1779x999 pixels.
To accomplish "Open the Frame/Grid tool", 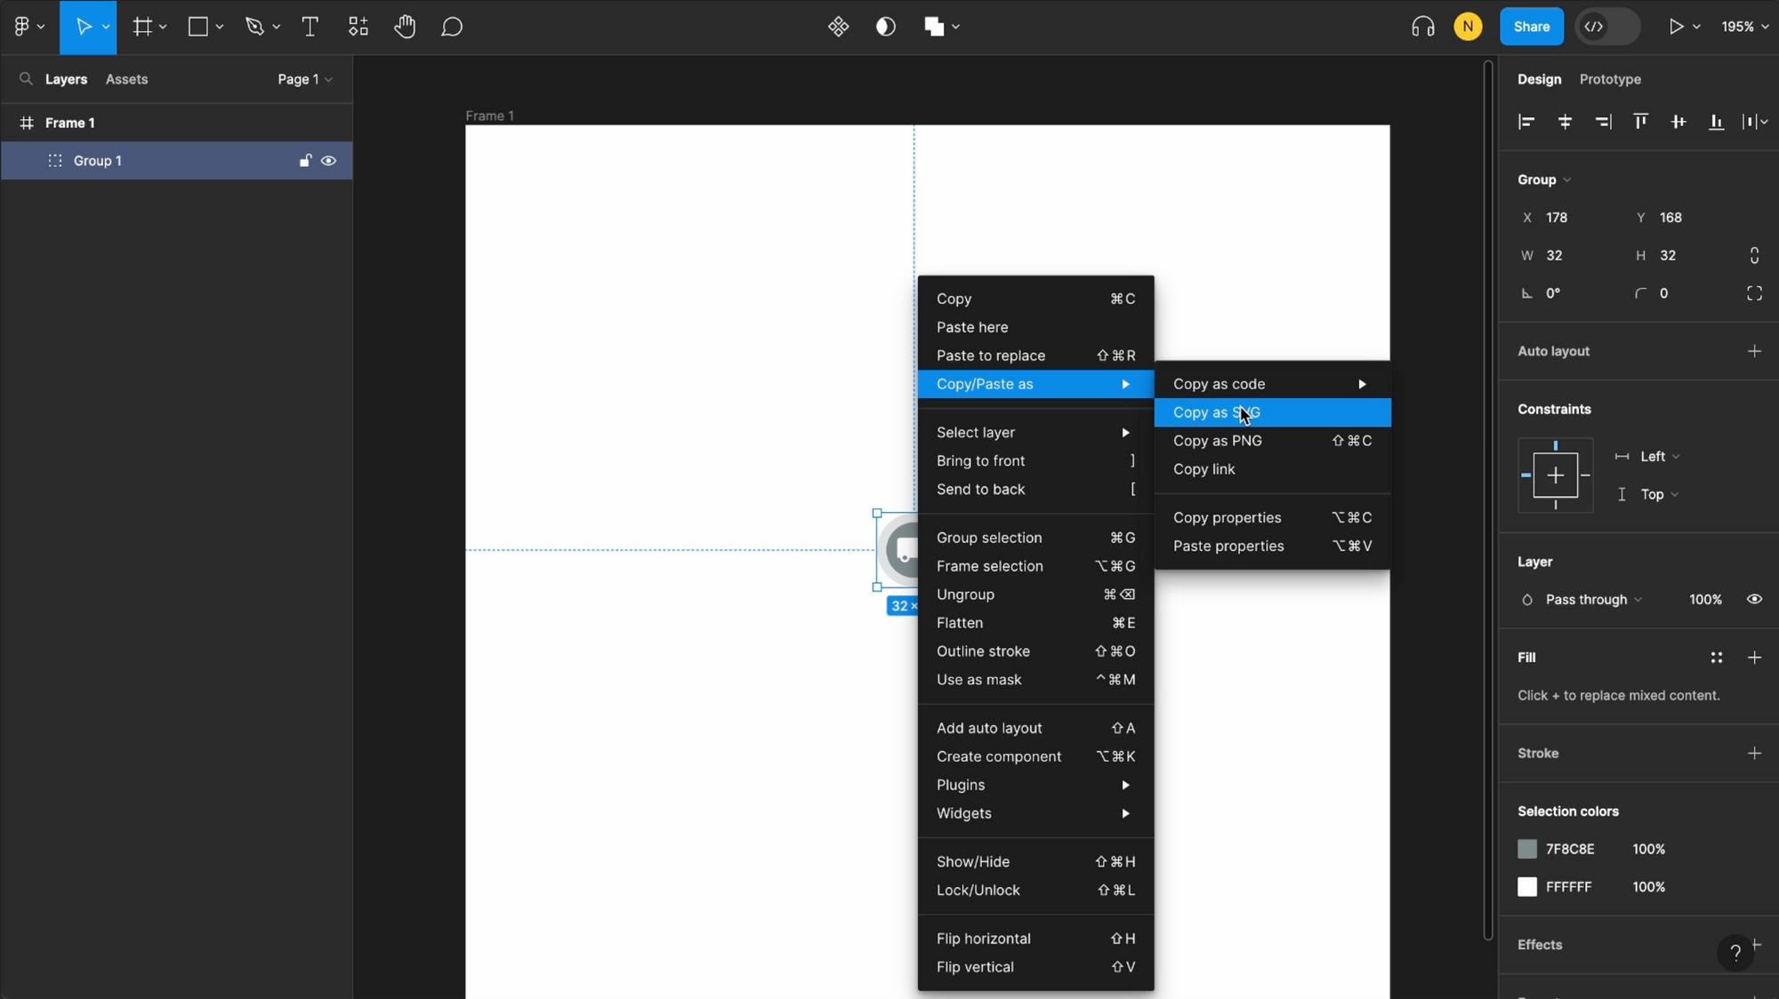I will click(x=141, y=27).
